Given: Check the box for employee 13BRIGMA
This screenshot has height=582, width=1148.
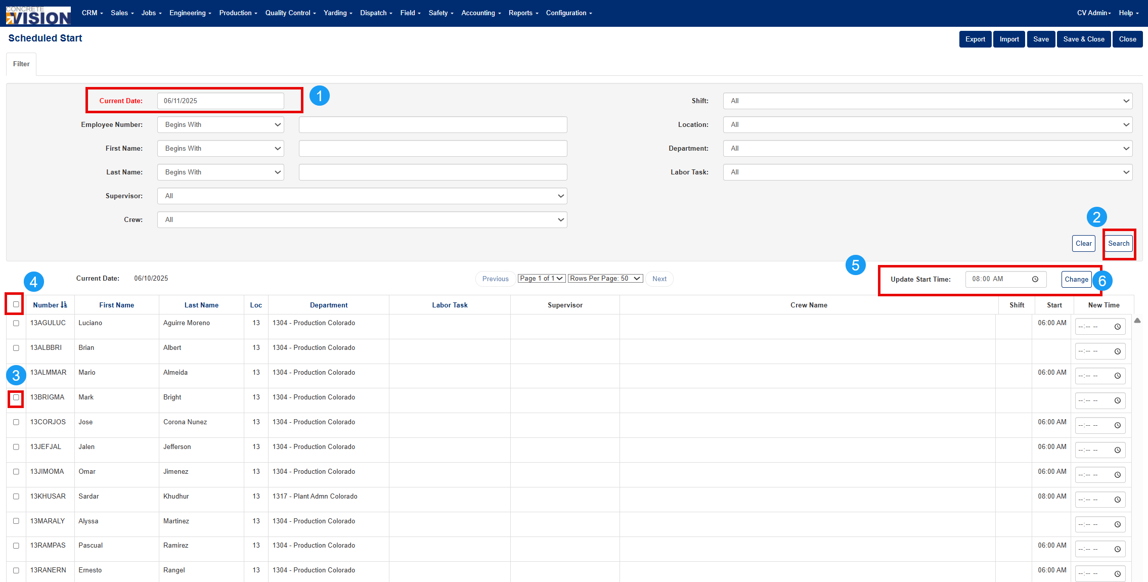Looking at the screenshot, I should coord(16,397).
